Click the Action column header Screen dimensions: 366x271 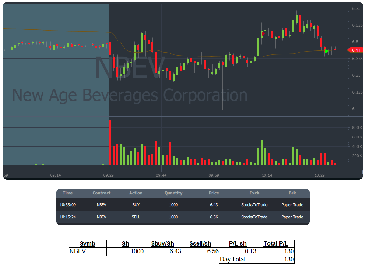pos(136,193)
